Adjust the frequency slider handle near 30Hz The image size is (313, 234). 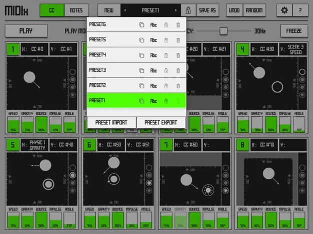[223, 31]
